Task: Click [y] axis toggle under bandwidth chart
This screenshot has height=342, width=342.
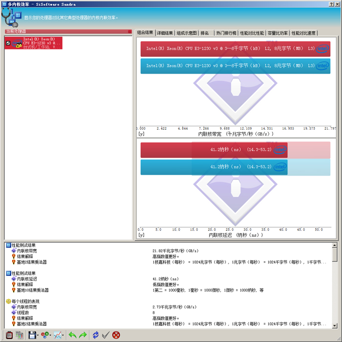Action: pyautogui.click(x=141, y=134)
